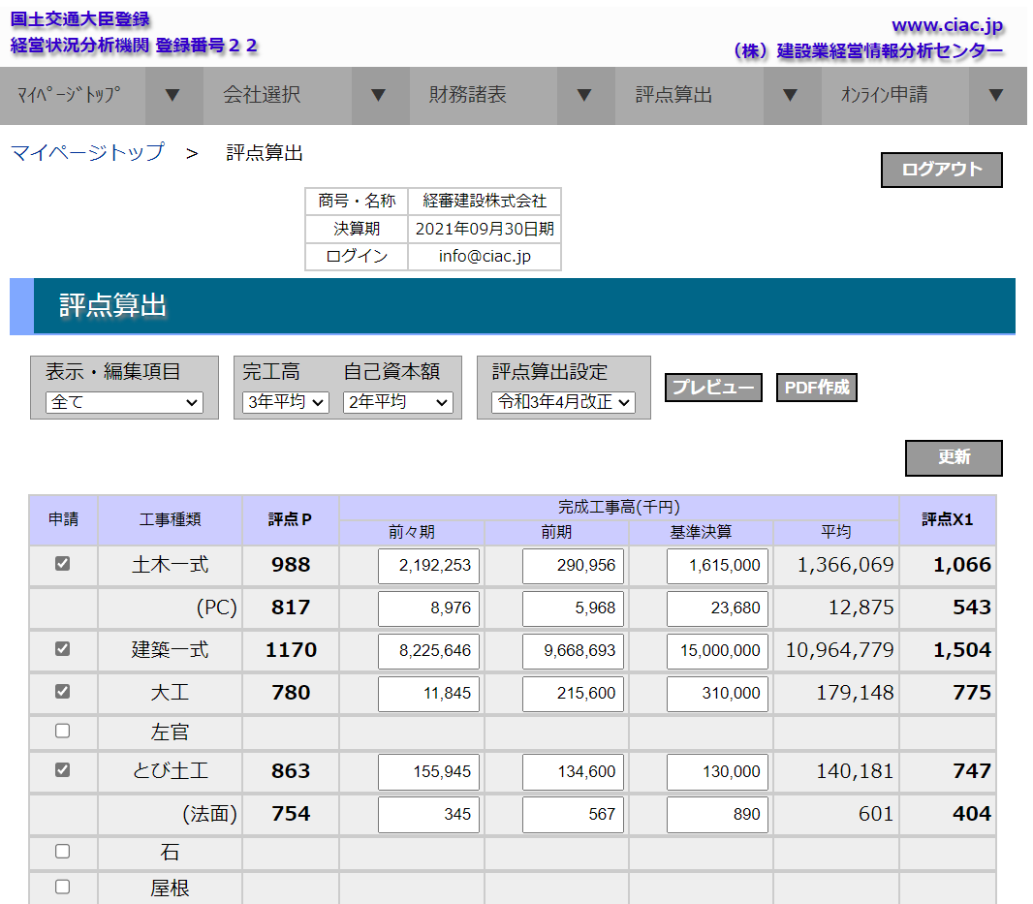Uncheck the 土木一式 application checkbox
This screenshot has height=904, width=1033.
(x=63, y=564)
